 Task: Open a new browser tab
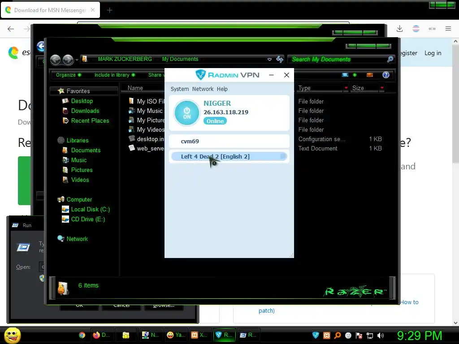pos(109,10)
